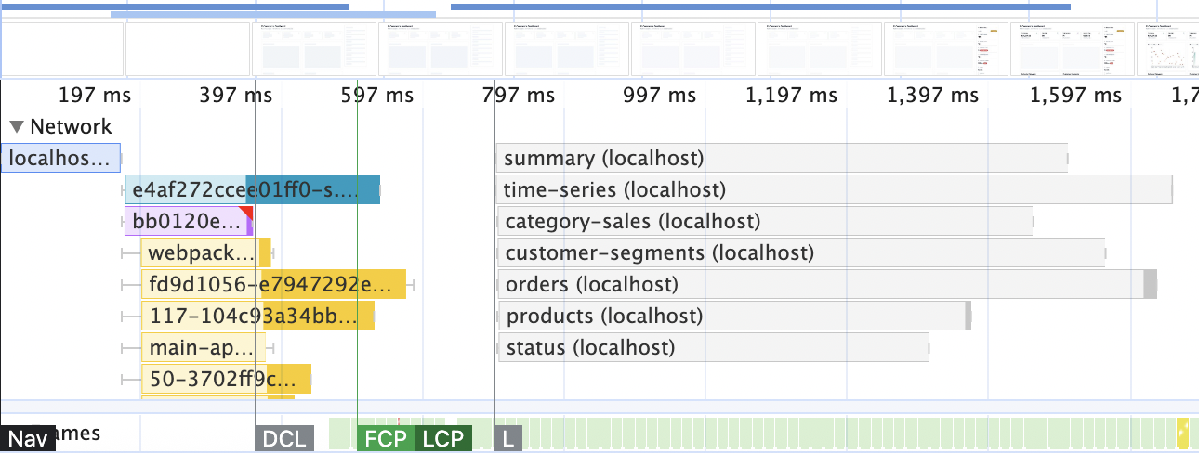Image resolution: width=1199 pixels, height=453 pixels.
Task: Select the webpack script request
Action: (x=204, y=252)
